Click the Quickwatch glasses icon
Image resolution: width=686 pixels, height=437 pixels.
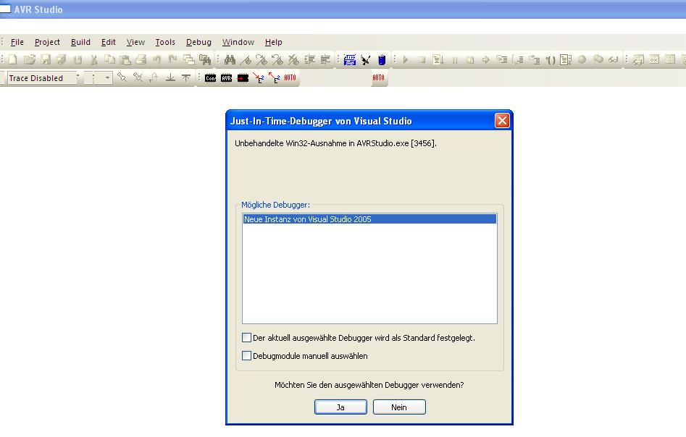(x=614, y=59)
